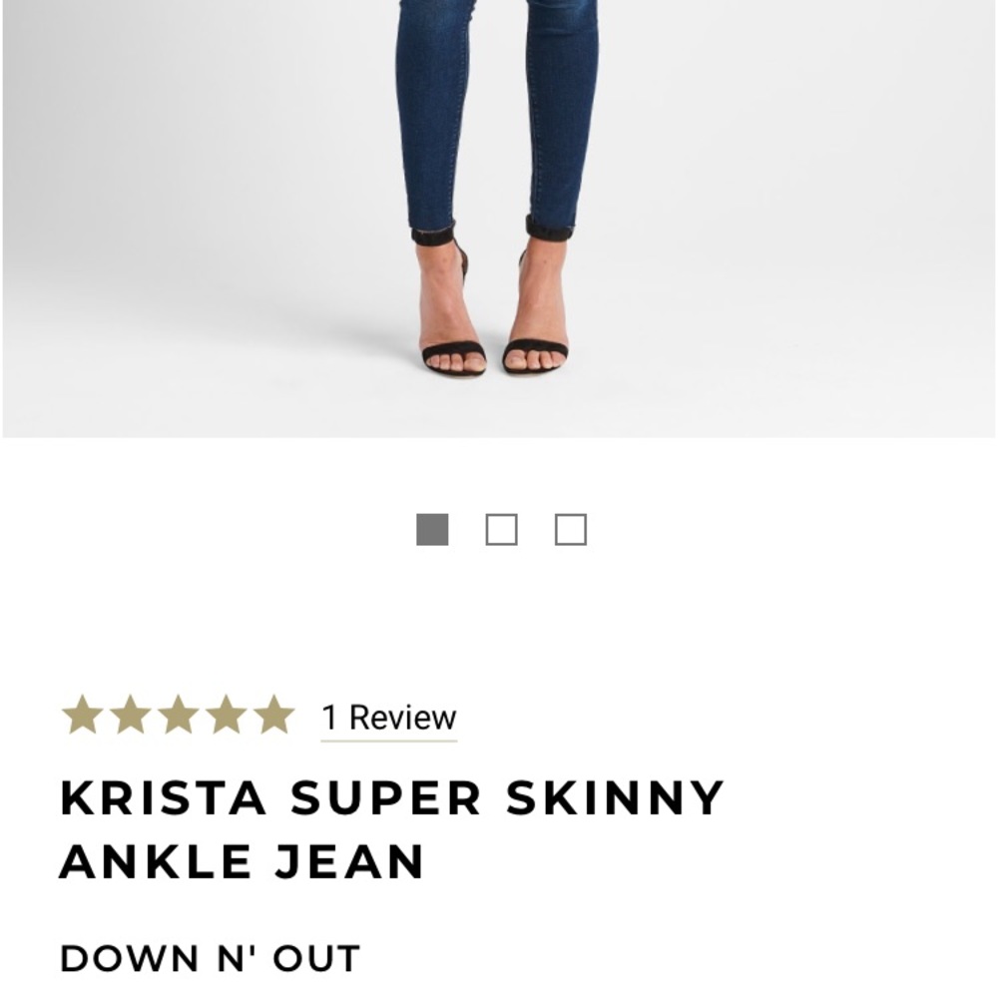
Task: Click the underlined review count text
Action: [386, 716]
